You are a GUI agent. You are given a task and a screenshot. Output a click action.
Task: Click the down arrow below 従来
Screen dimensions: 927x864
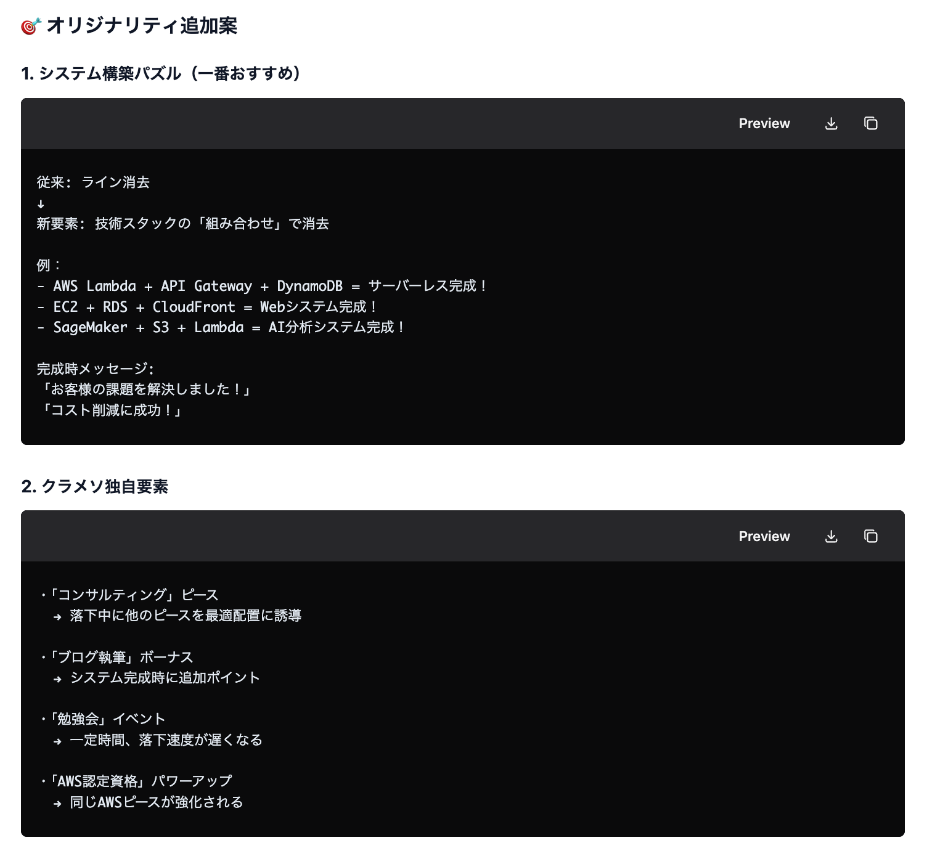click(x=41, y=204)
